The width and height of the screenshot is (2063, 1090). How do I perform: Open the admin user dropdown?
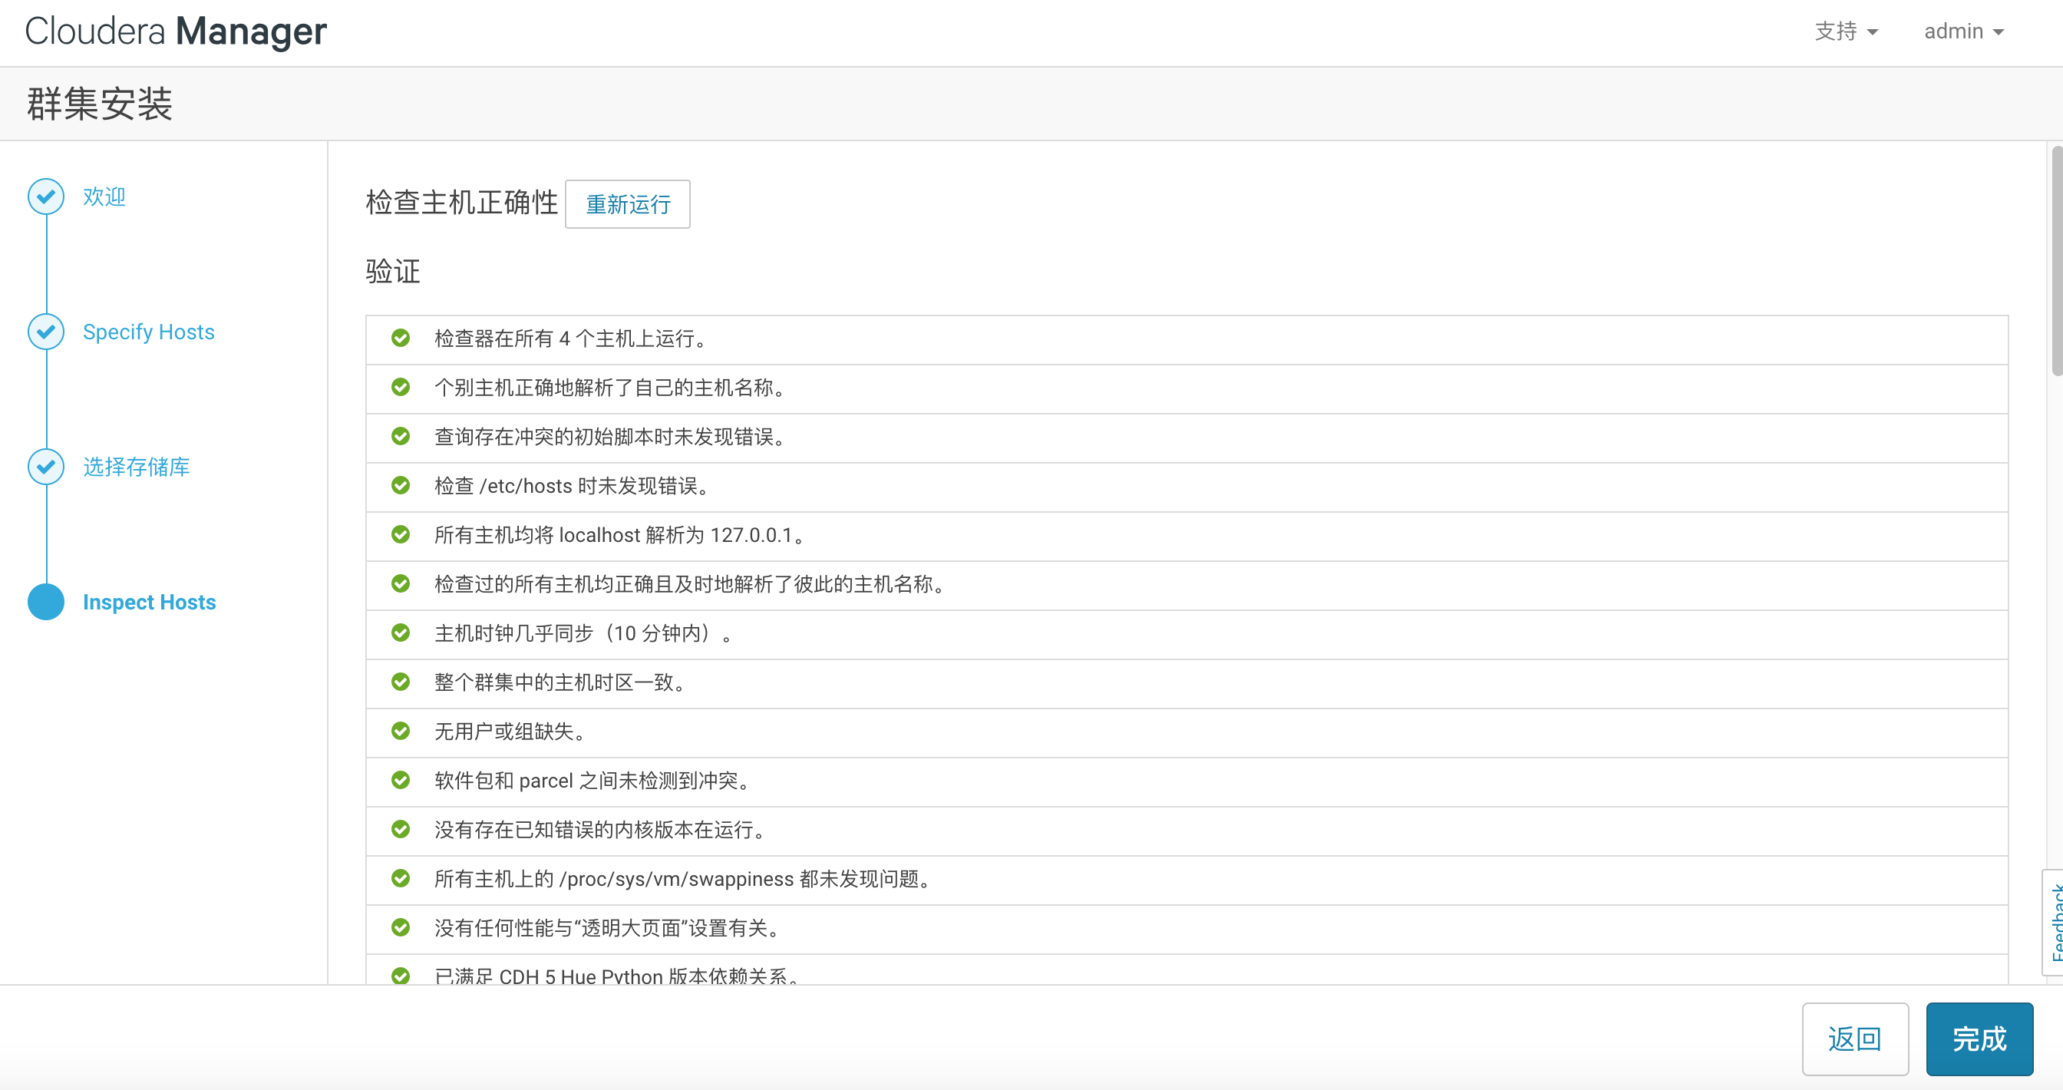click(1964, 31)
